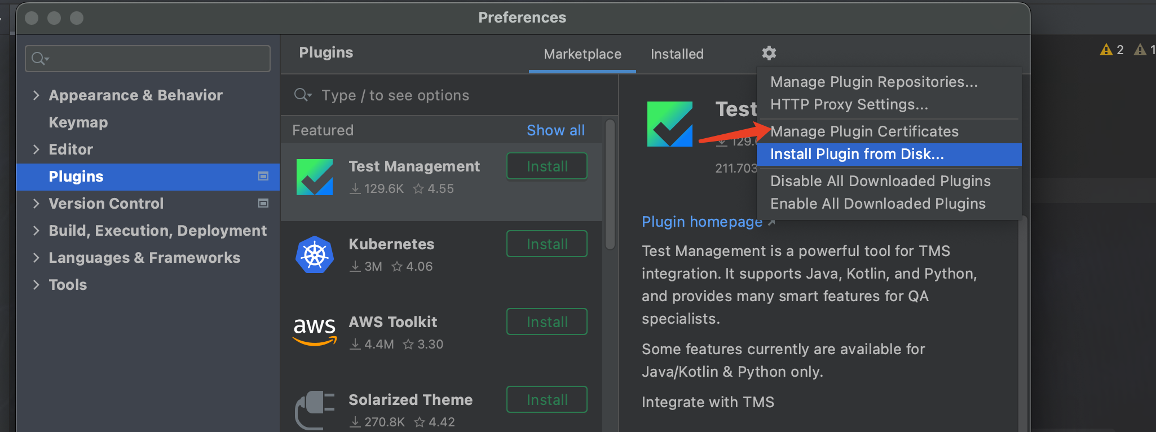Select Keymap in settings tree
Image resolution: width=1156 pixels, height=432 pixels.
tap(78, 122)
